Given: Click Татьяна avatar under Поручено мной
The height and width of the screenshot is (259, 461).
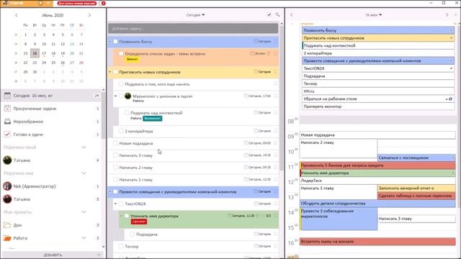Looking at the screenshot, I should [7, 160].
